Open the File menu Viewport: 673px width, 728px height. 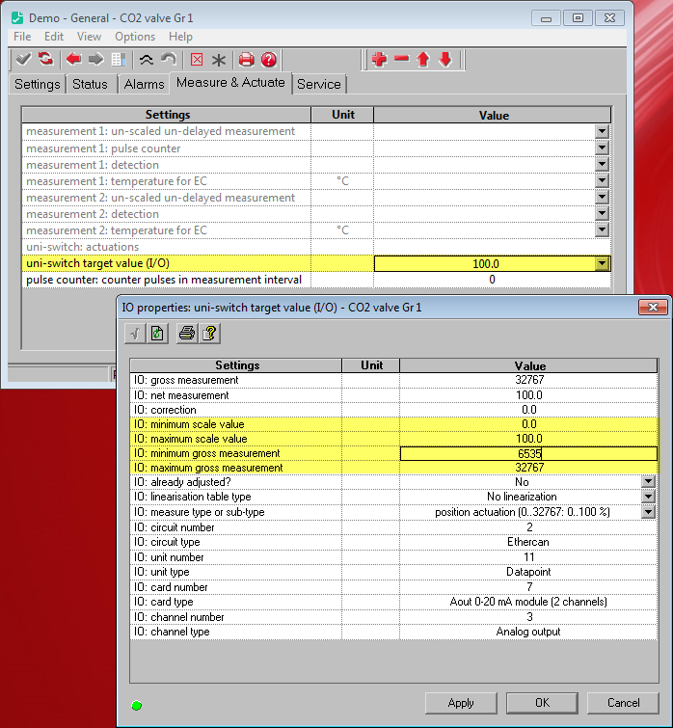22,37
